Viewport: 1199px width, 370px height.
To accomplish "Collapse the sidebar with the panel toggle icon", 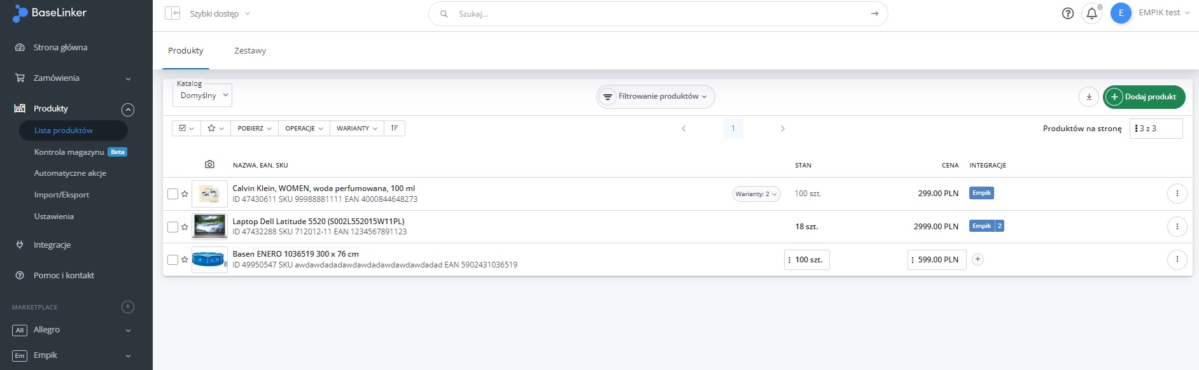I will pyautogui.click(x=172, y=13).
